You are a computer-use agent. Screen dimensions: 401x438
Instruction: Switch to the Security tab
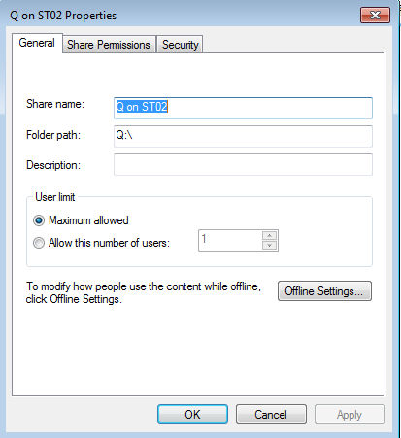[x=181, y=45]
